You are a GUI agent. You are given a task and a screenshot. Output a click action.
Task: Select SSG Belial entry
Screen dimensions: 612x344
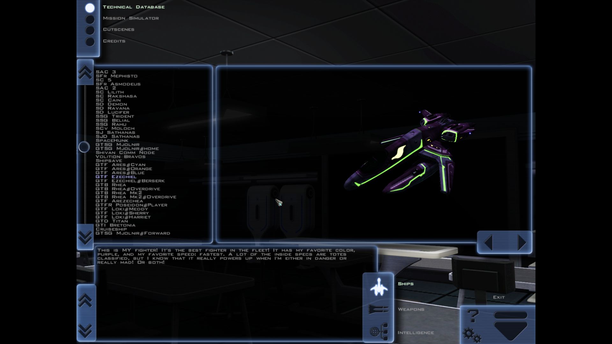point(113,120)
